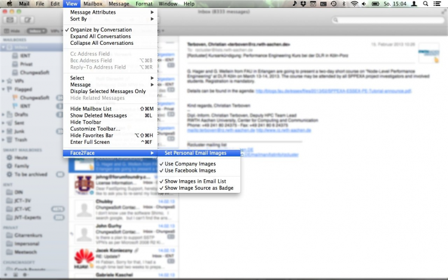Expand the Drafts disclosure triangle
This screenshot has width=448, height=280.
(4, 115)
